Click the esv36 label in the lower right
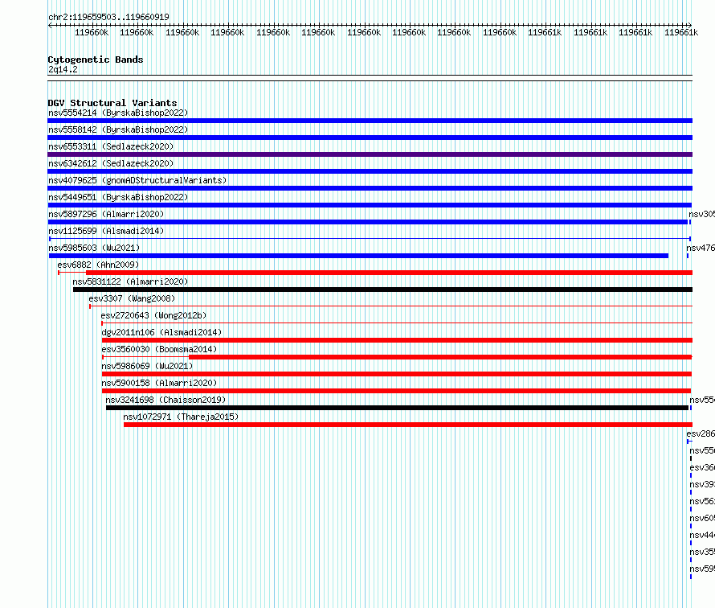Viewport: 715px width, 608px height. tap(702, 467)
